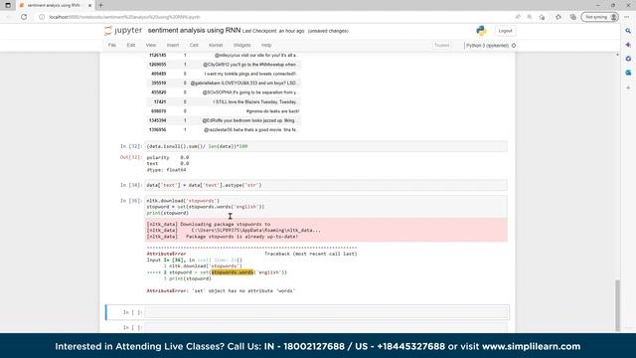The height and width of the screenshot is (358, 636).
Task: Open the Insert menu
Action: click(173, 45)
